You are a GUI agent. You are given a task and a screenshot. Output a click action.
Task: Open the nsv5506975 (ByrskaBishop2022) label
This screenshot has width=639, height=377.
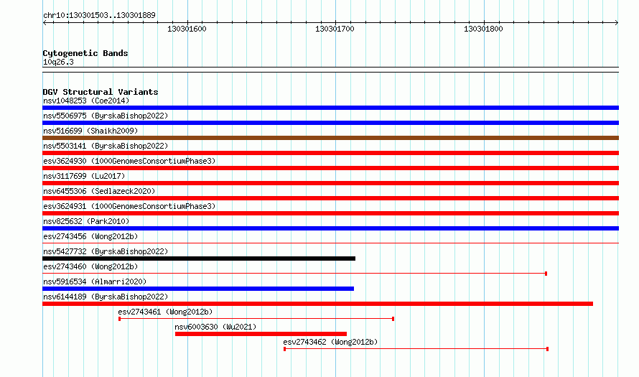point(106,116)
